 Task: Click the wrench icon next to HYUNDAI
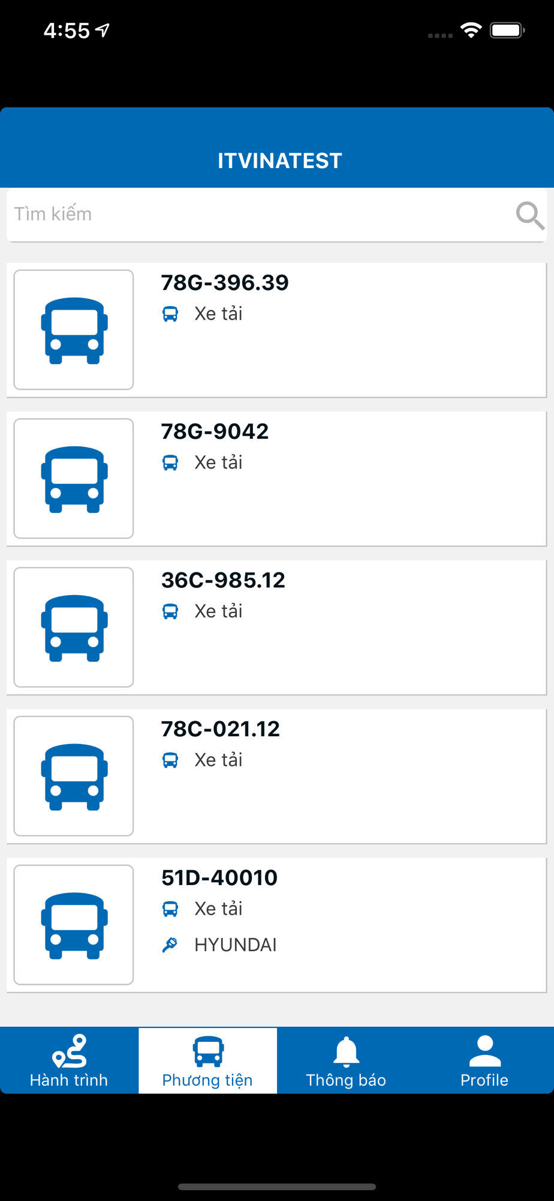click(170, 945)
